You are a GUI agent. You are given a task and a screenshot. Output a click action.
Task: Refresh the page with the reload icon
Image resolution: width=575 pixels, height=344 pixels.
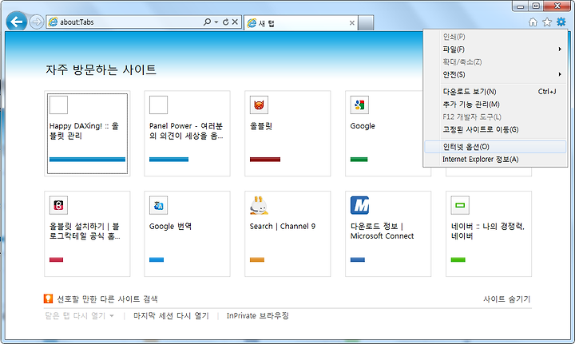point(225,22)
